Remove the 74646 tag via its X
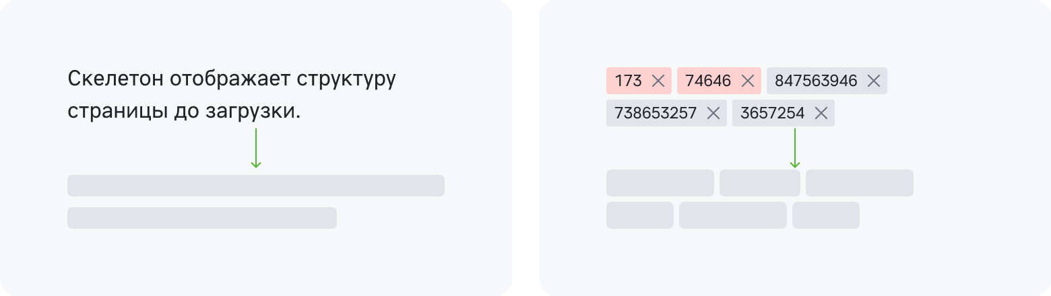 (747, 81)
